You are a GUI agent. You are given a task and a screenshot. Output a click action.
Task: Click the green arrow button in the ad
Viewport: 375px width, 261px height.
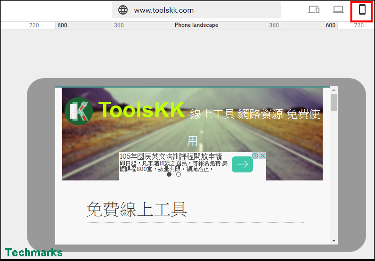click(242, 164)
